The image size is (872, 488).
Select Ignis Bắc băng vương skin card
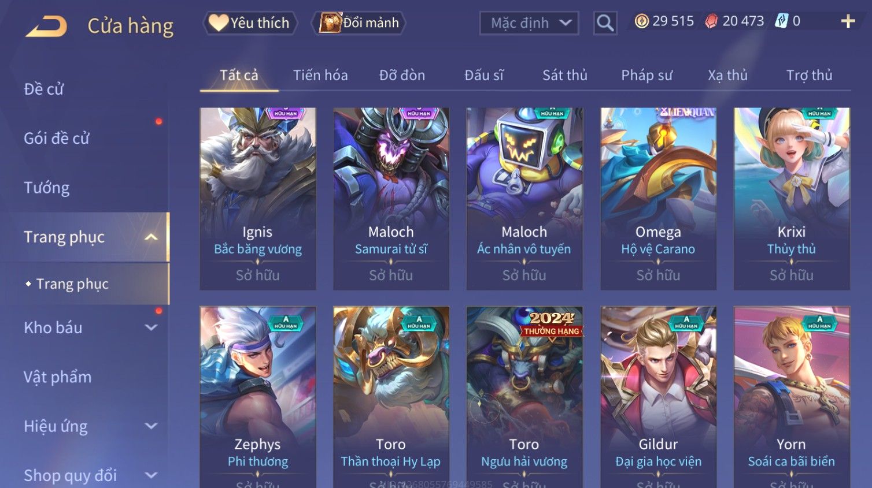[258, 199]
